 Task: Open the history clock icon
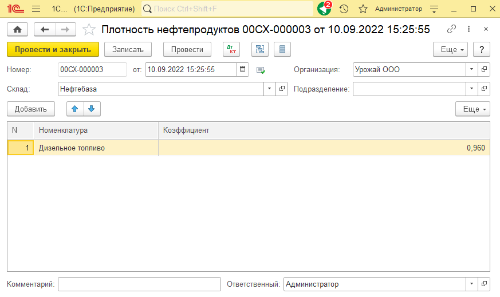click(x=344, y=9)
